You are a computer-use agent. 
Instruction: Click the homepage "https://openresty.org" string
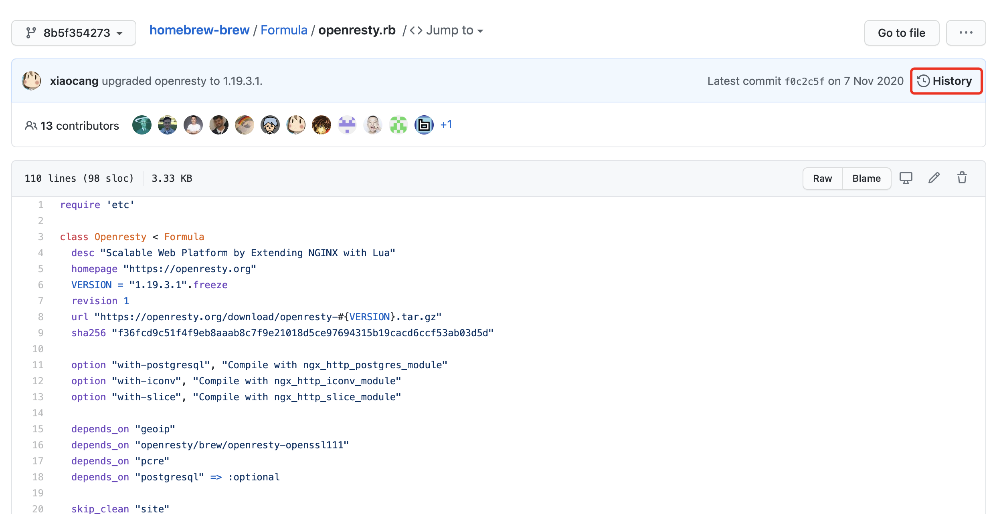[x=190, y=269]
